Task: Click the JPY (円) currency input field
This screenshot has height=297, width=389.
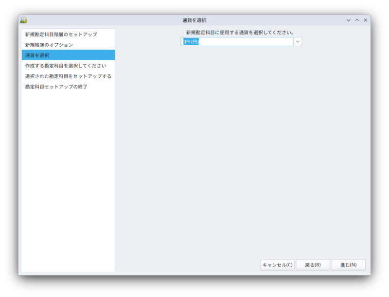Action: point(237,42)
